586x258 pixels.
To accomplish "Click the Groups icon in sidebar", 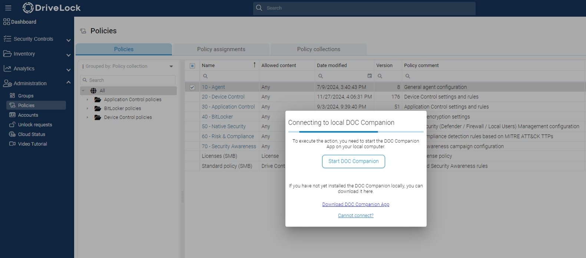I will pos(12,96).
